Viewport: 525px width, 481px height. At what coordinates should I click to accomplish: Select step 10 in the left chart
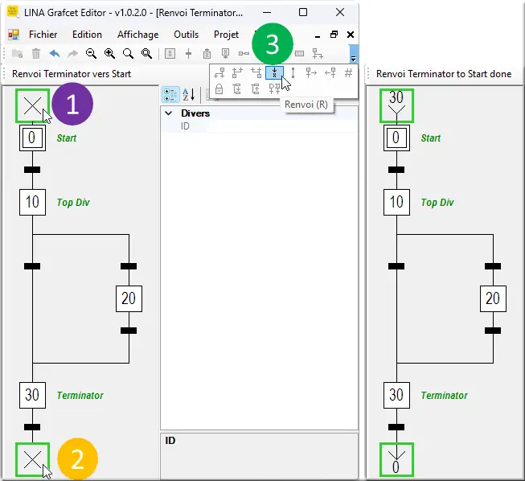[x=32, y=202]
